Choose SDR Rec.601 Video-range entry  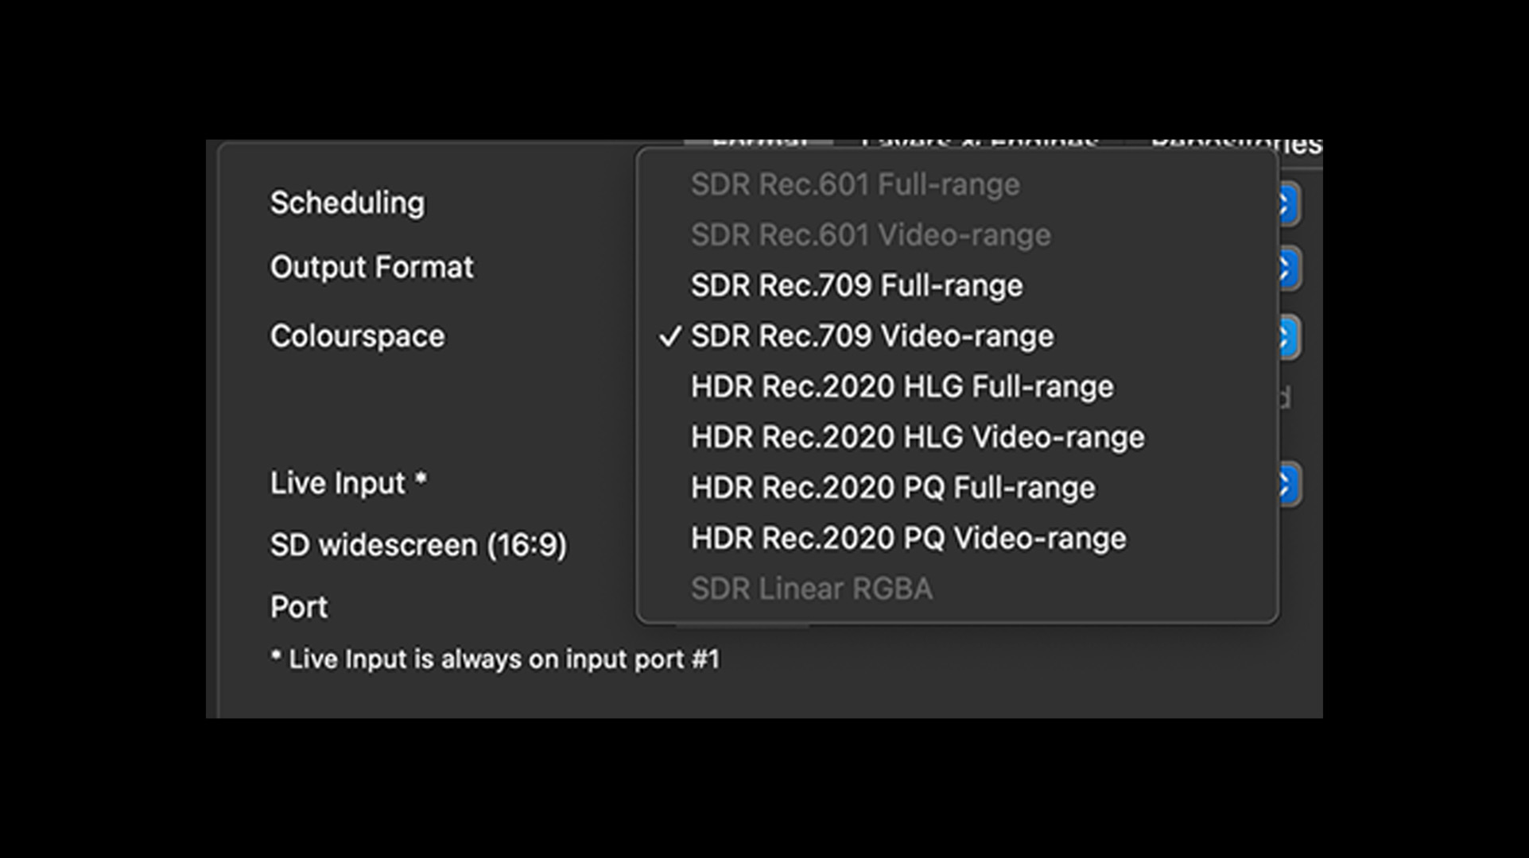870,235
